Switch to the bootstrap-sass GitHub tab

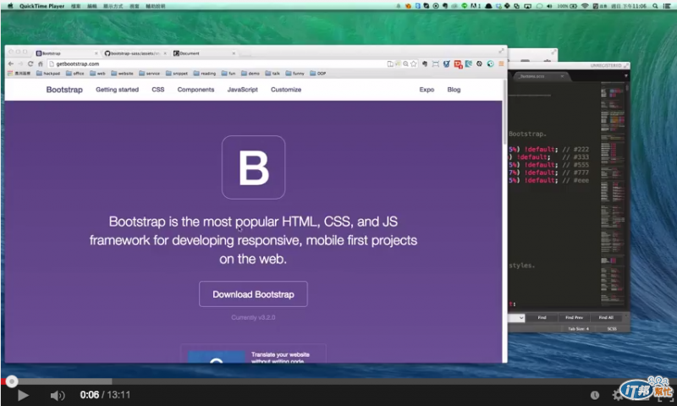click(134, 53)
